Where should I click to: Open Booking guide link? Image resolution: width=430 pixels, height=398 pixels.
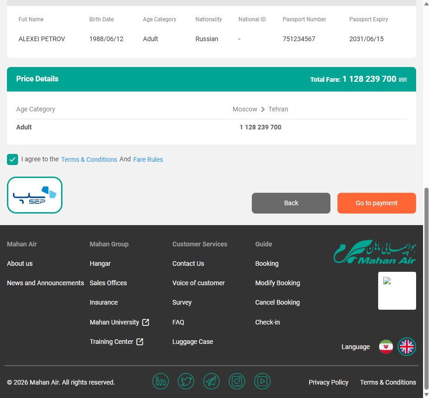(267, 263)
